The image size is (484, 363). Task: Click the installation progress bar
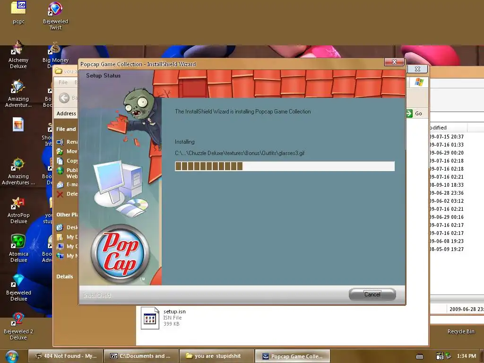[x=285, y=166]
